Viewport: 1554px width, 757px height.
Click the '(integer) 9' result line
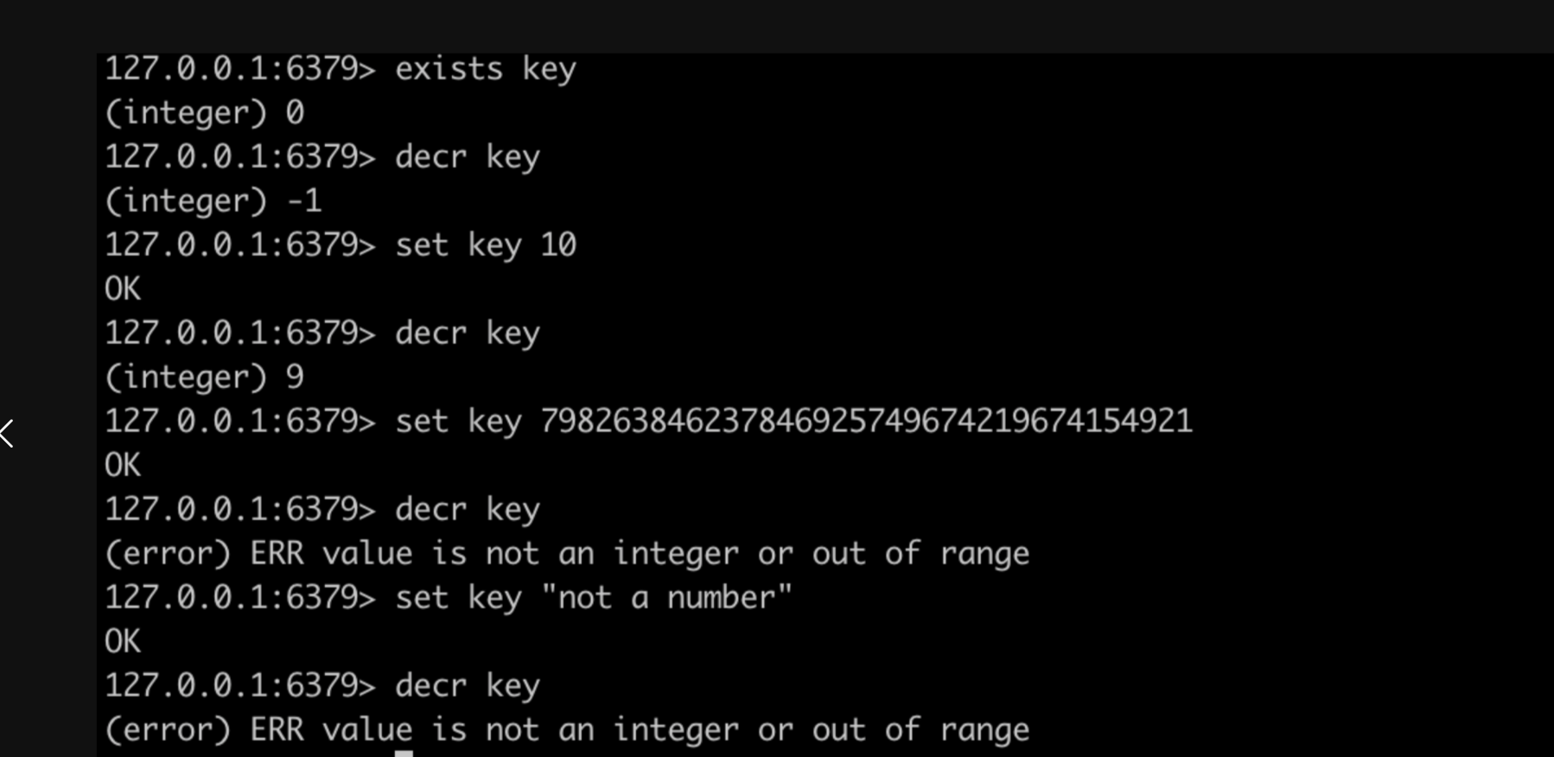point(205,378)
